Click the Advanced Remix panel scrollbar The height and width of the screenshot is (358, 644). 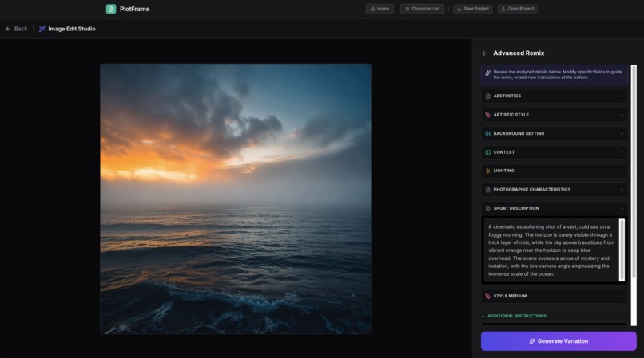[x=634, y=195]
